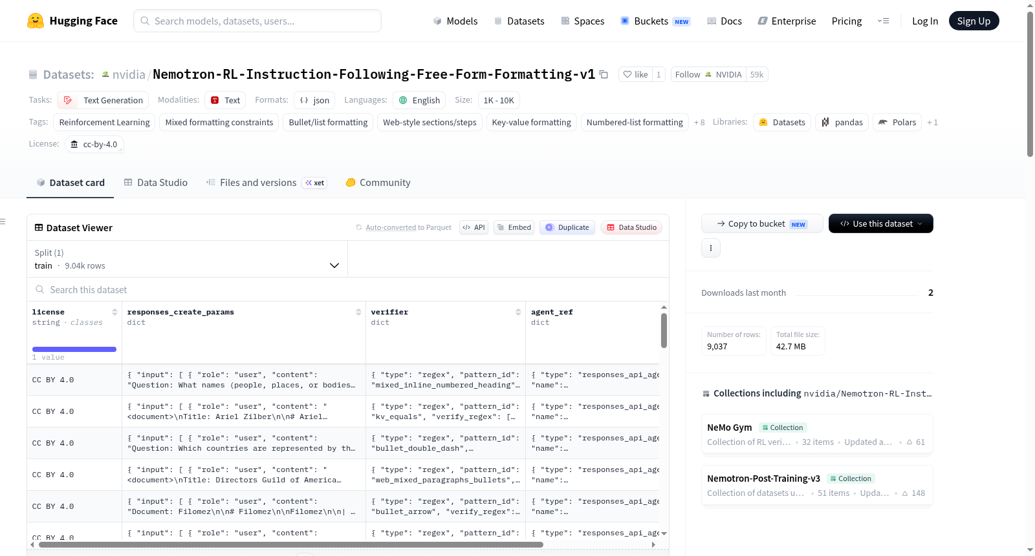Open the left sidebar hamburger icon
The image size is (1035, 556).
3,221
